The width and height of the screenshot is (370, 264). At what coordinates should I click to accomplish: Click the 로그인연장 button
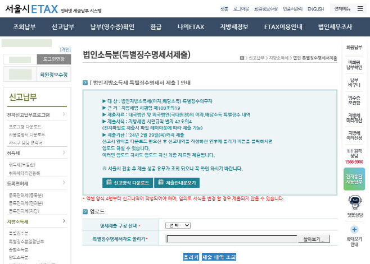pos(54,59)
